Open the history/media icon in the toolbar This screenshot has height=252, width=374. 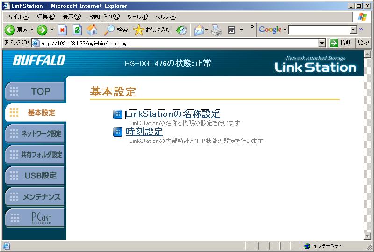[181, 30]
